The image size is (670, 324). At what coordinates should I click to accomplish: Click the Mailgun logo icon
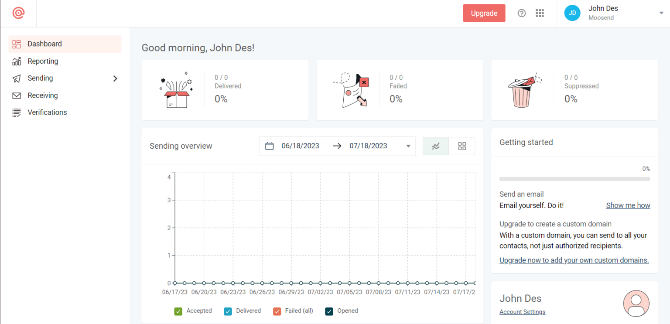[18, 13]
